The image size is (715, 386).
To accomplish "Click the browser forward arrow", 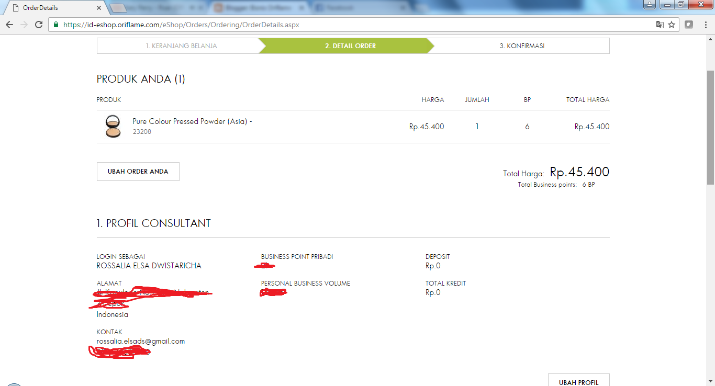I will [x=24, y=25].
